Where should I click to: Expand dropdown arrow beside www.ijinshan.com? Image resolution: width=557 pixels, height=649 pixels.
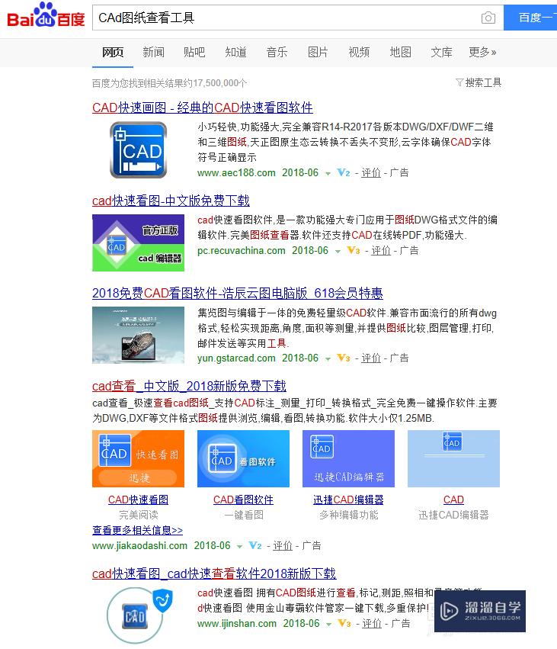pos(328,624)
